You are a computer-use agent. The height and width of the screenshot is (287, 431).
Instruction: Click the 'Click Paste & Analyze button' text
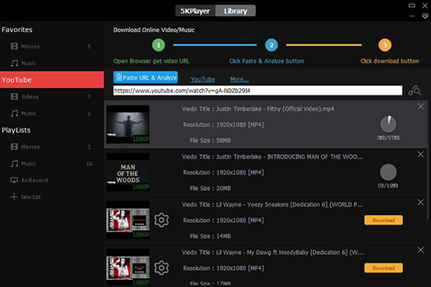point(266,61)
